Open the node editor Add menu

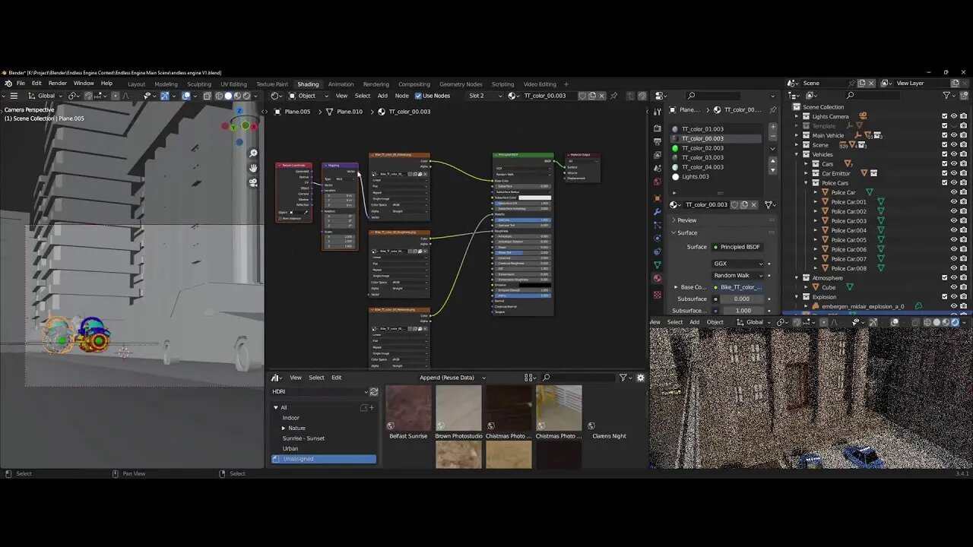382,96
